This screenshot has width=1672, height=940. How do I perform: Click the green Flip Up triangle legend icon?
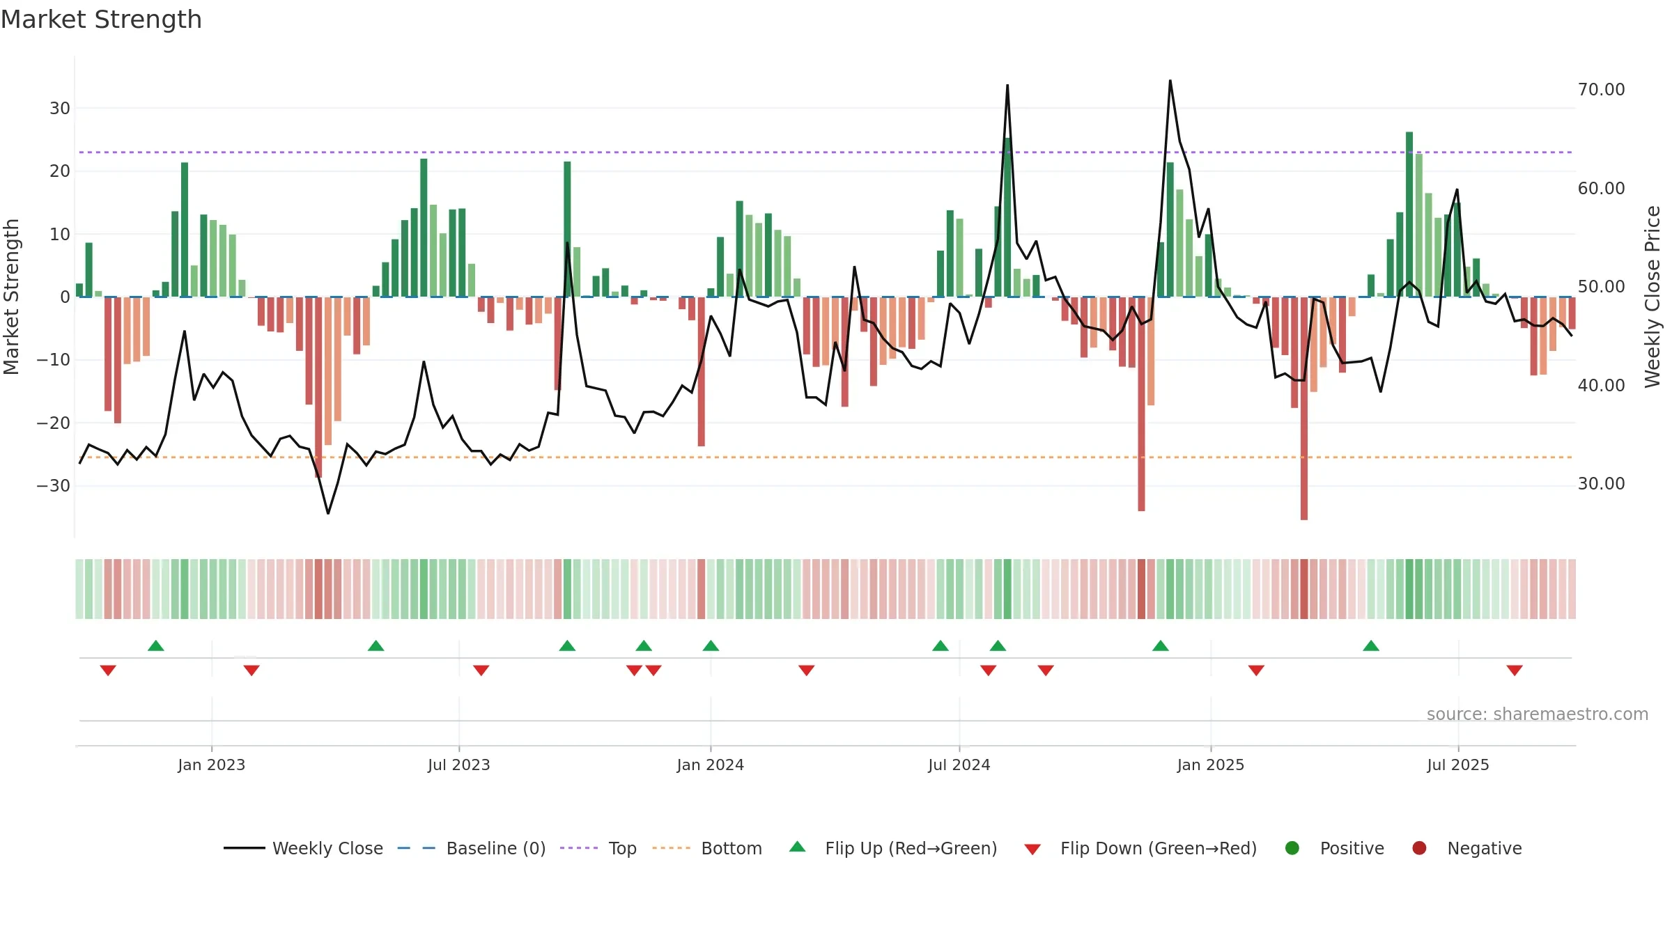[798, 847]
